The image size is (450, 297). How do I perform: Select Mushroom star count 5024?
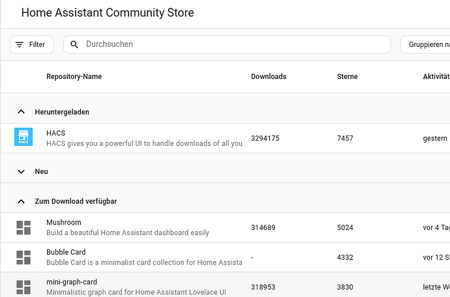345,227
